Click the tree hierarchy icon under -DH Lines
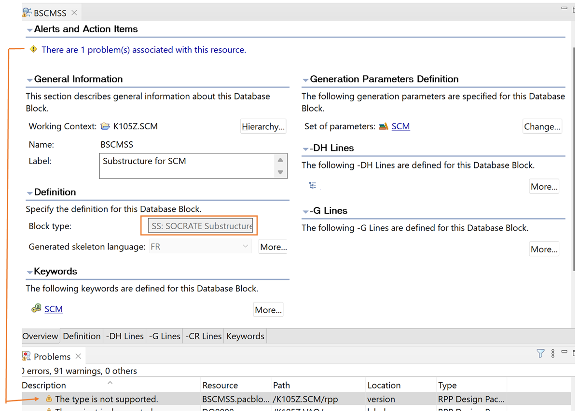Screen dimensions: 579x414 point(312,185)
